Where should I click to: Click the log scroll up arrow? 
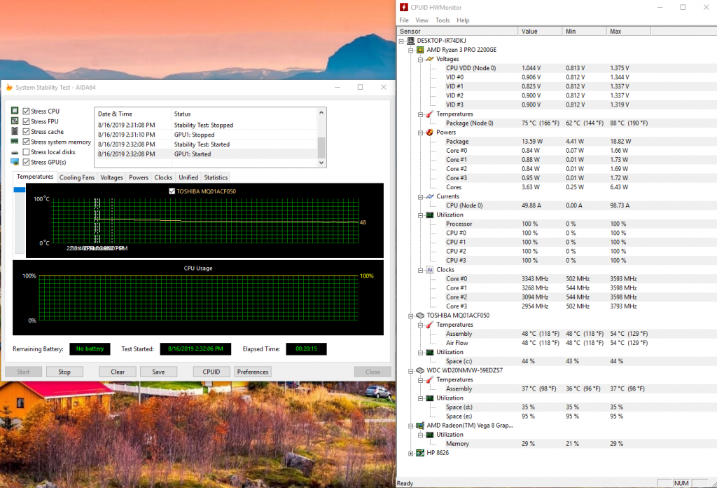[x=321, y=112]
